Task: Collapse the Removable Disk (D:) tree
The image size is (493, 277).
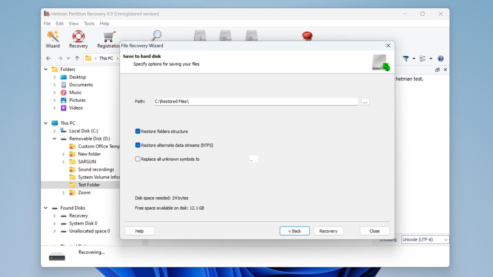Action: pyautogui.click(x=54, y=138)
